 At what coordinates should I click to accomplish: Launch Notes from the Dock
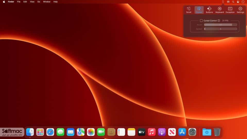(x=131, y=132)
